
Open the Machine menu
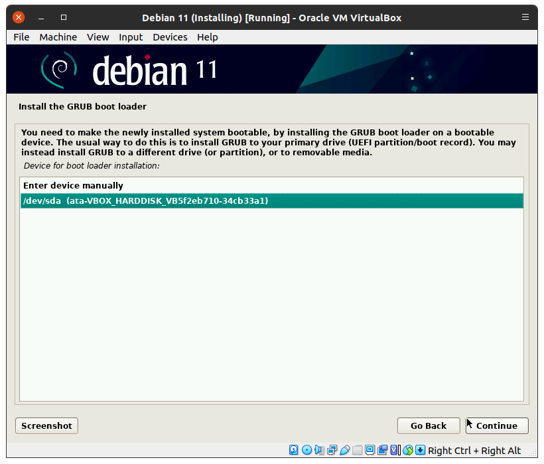click(58, 37)
